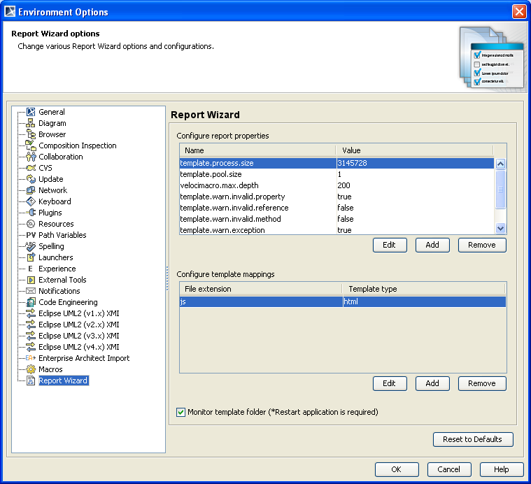Click Reset to Defaults button

coord(473,439)
